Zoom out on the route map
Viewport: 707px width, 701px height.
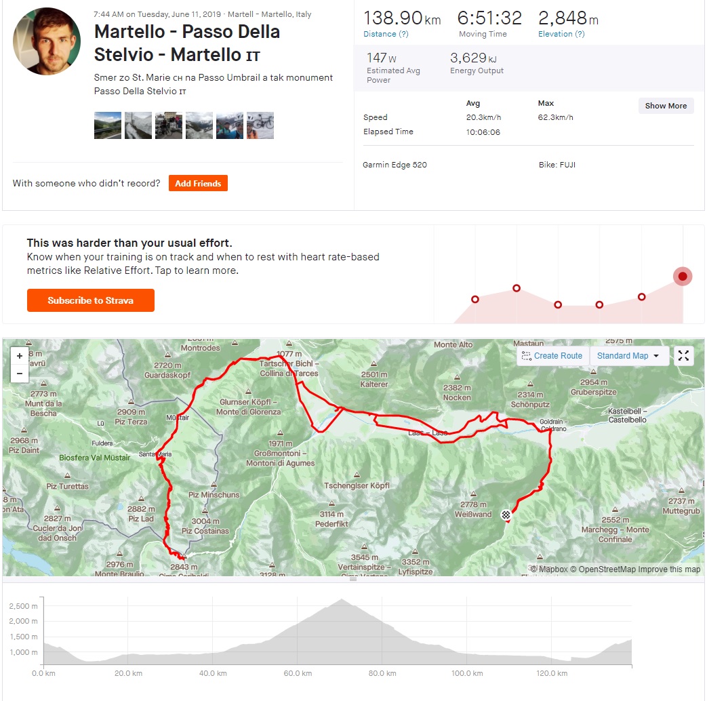click(x=20, y=374)
